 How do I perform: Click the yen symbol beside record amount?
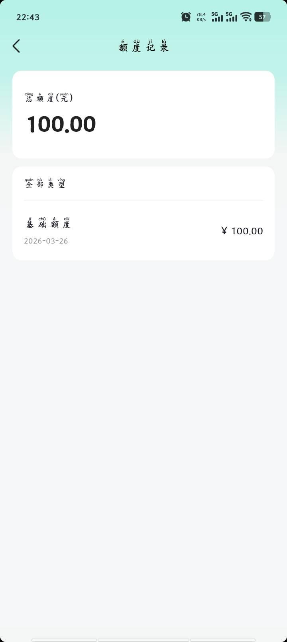(x=224, y=231)
